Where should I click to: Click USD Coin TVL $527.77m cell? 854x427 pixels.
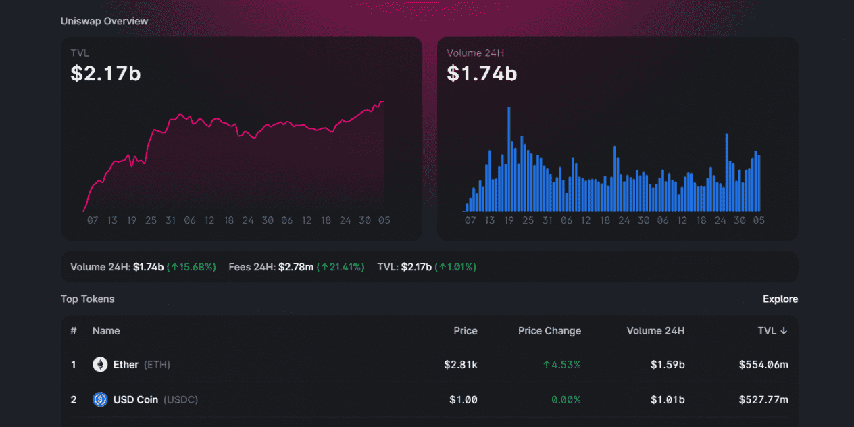pyautogui.click(x=763, y=399)
